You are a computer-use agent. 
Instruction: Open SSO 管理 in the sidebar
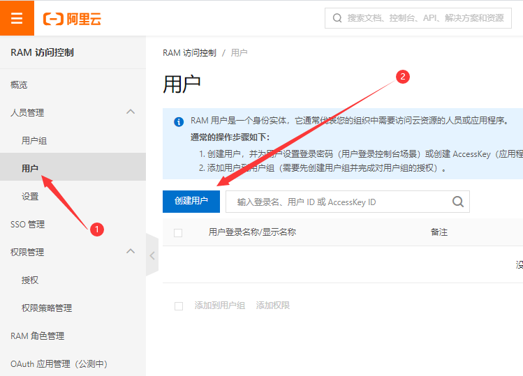coord(28,225)
